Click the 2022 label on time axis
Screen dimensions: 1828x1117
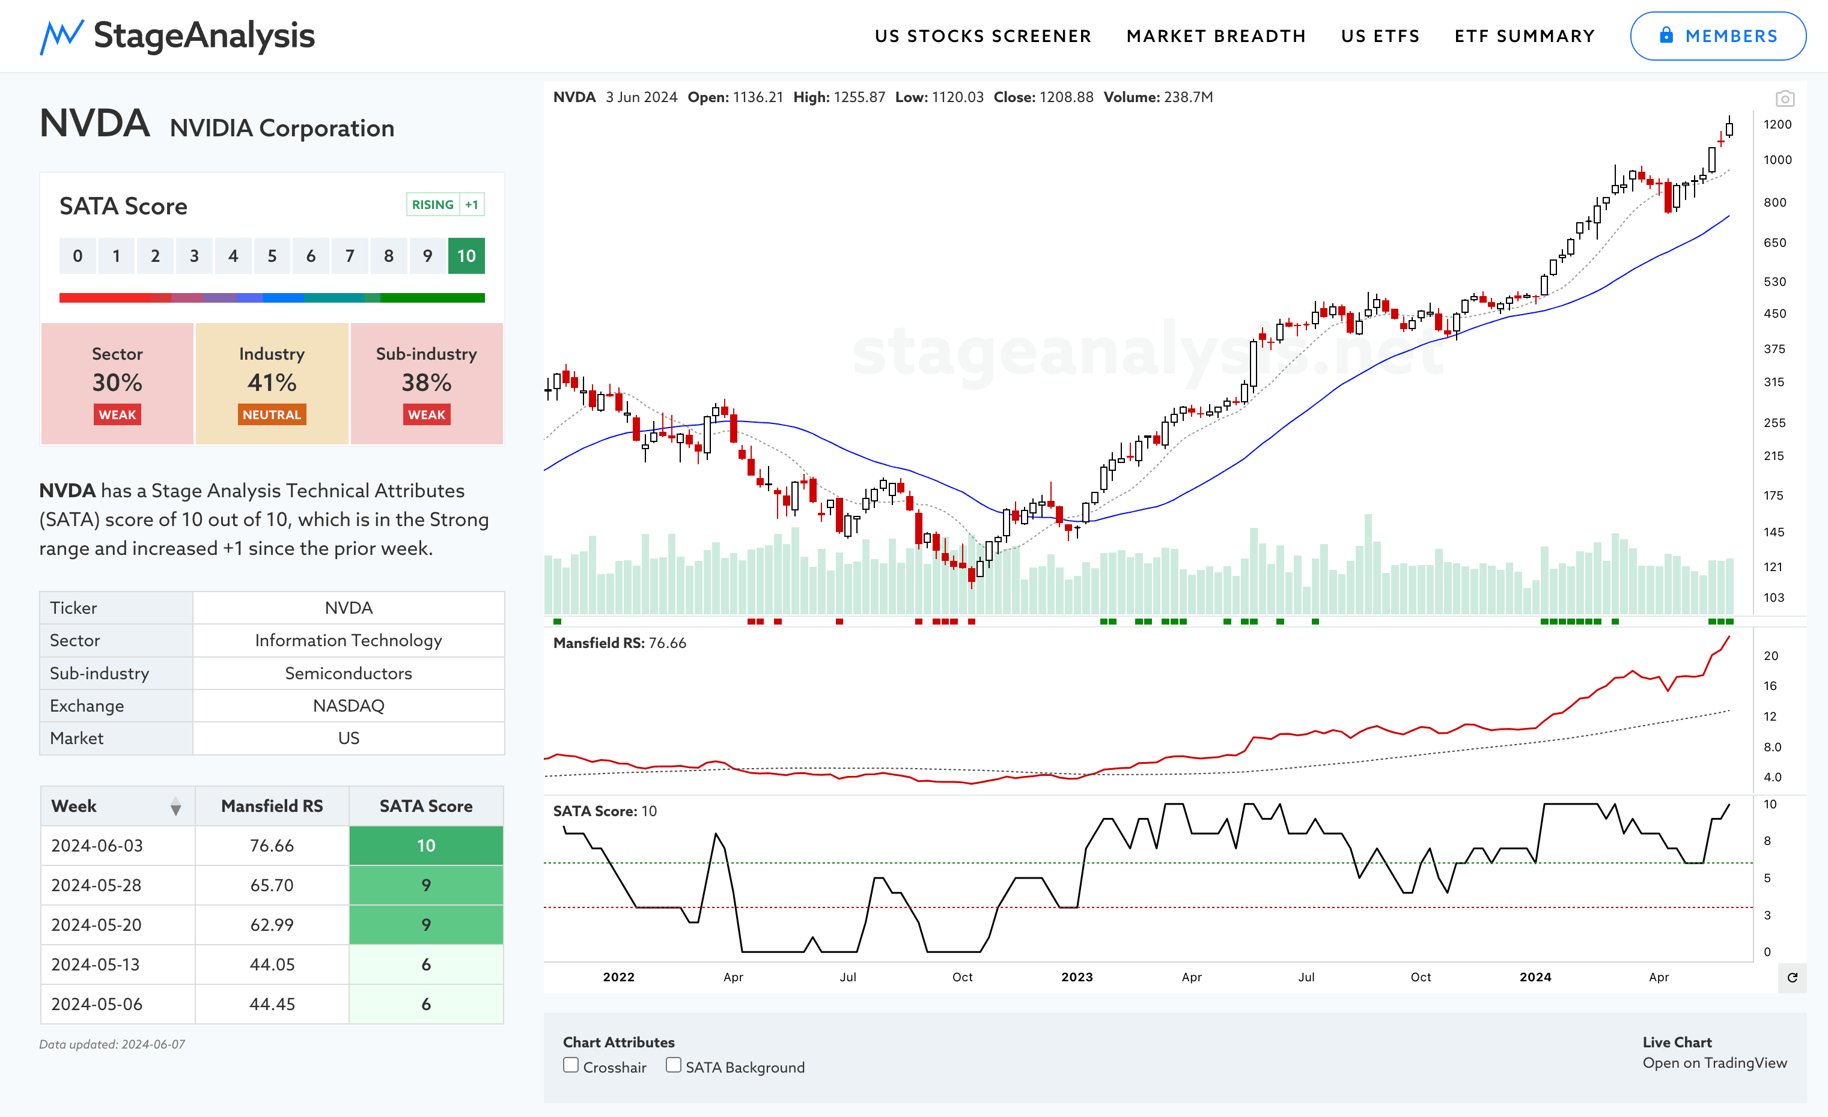tap(618, 977)
